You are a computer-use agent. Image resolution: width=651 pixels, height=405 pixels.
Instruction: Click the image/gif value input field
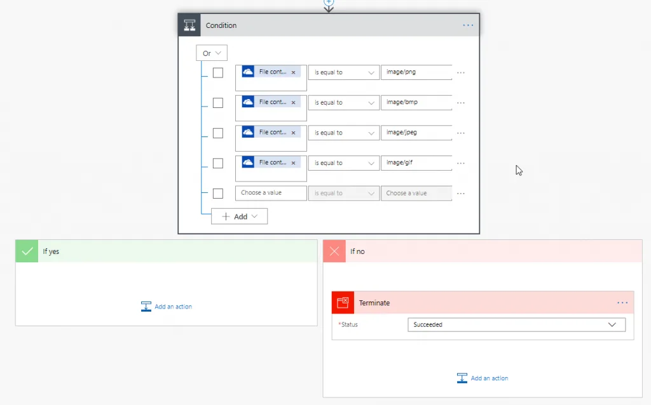(x=416, y=163)
